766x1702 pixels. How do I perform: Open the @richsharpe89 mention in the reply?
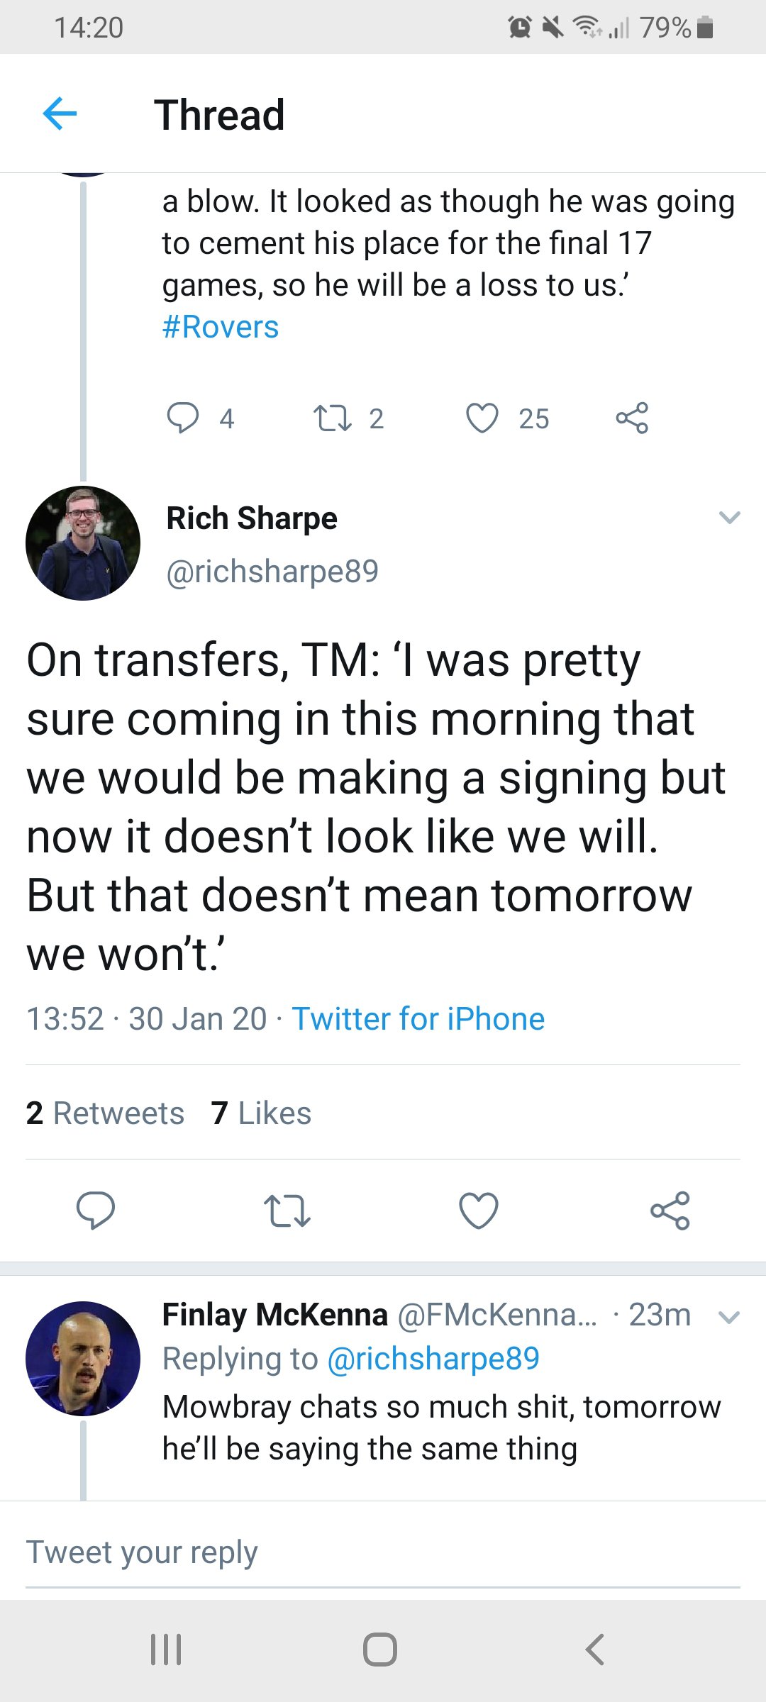(433, 1359)
